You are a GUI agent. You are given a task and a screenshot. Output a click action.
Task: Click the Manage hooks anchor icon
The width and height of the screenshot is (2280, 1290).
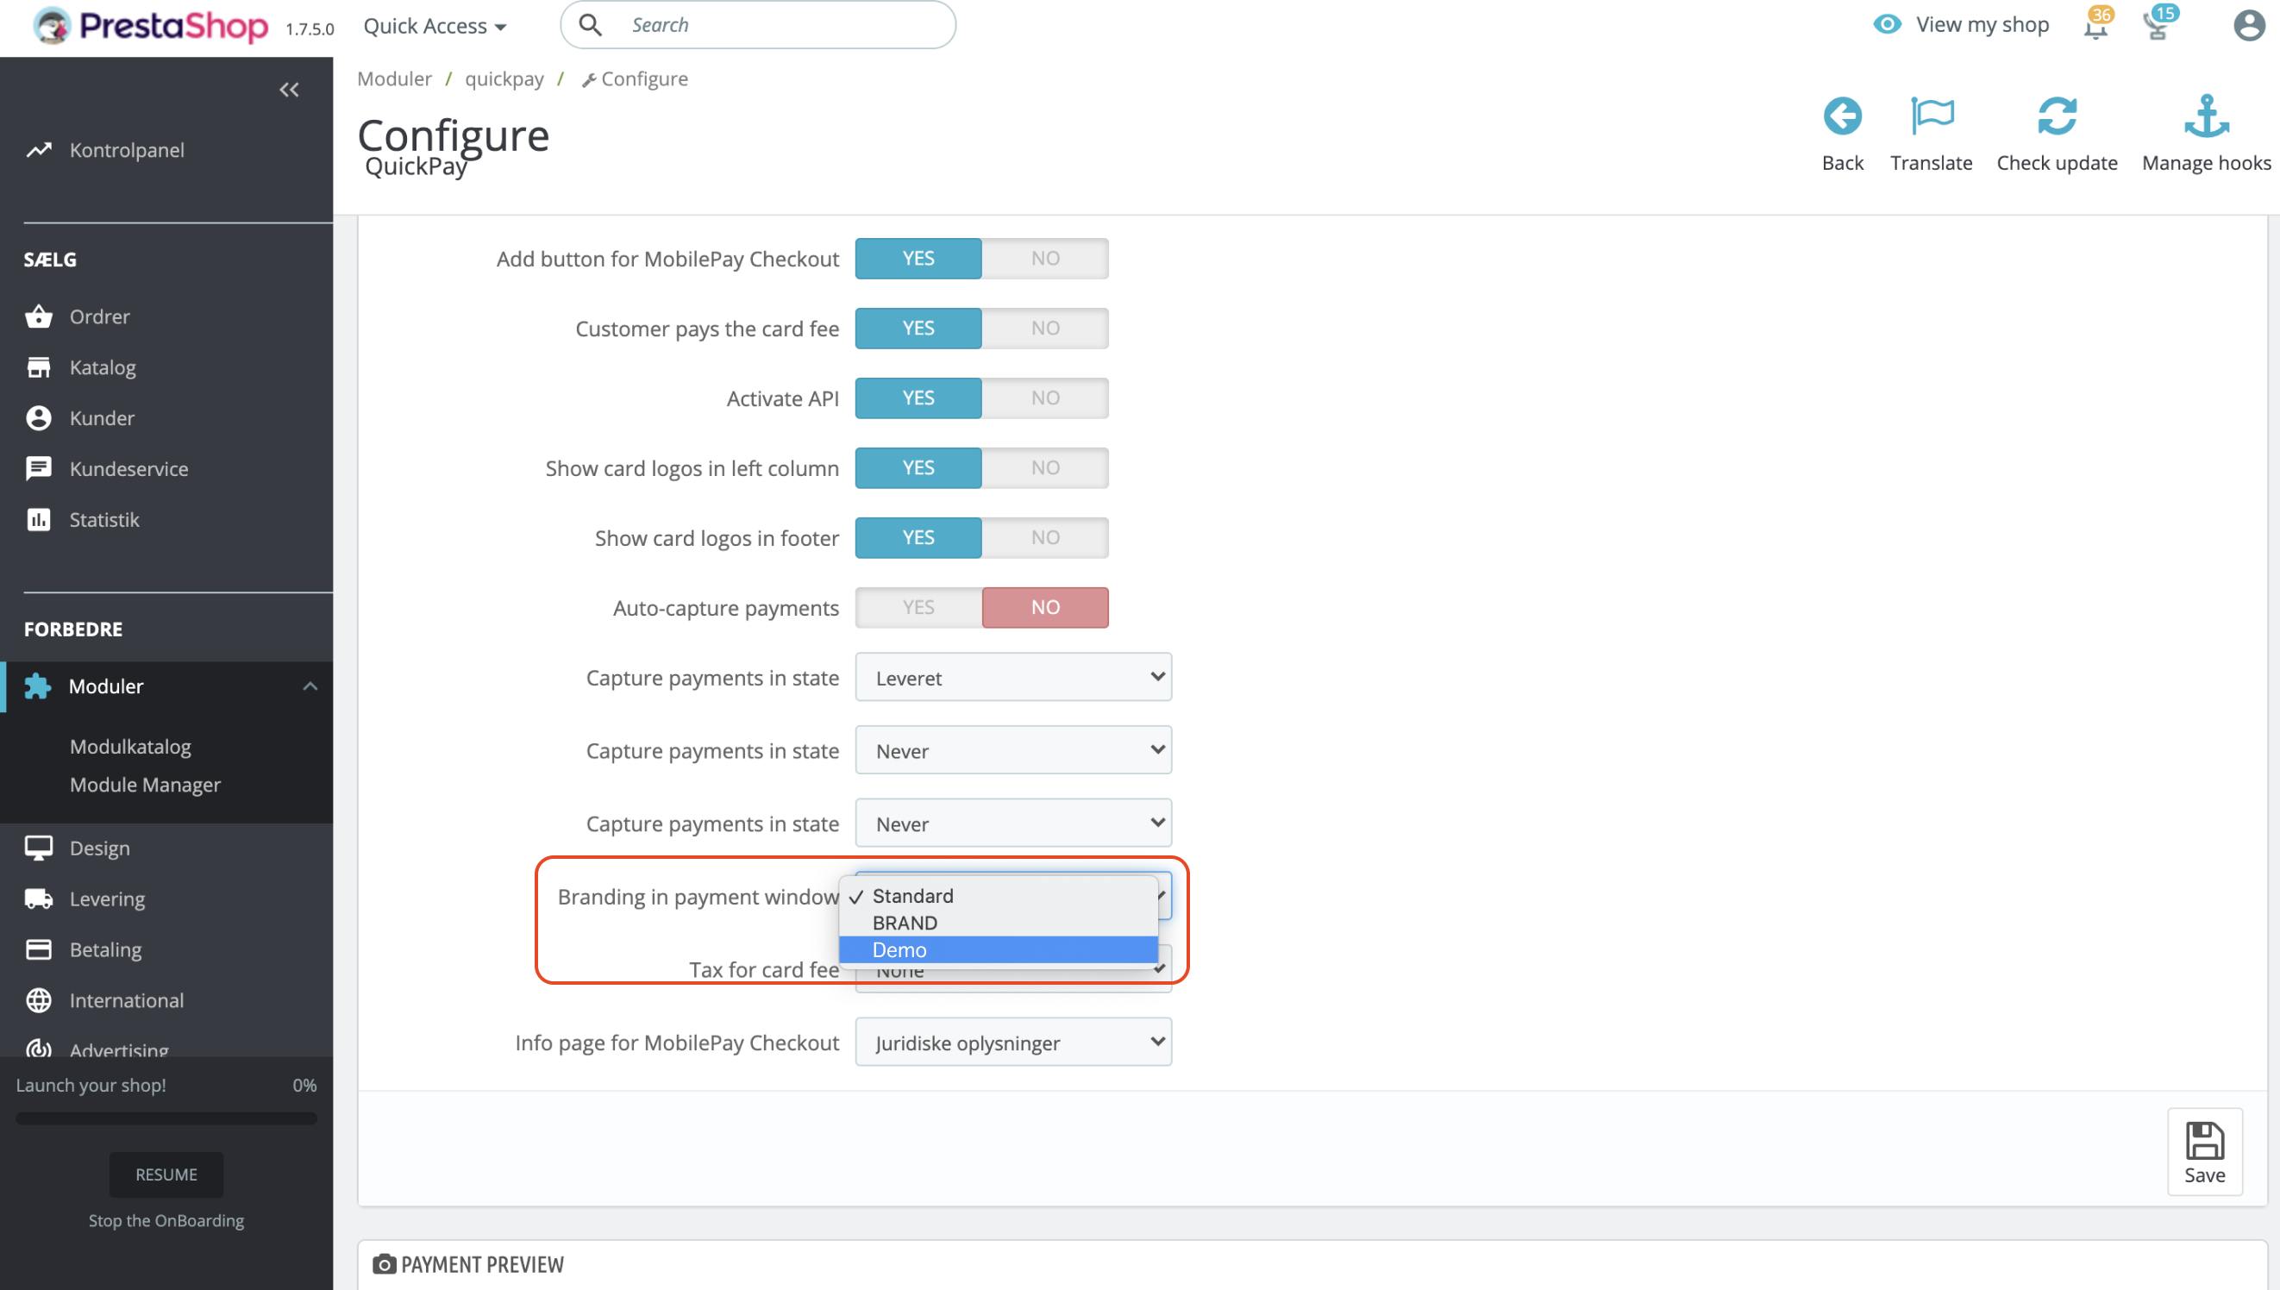tap(2206, 116)
